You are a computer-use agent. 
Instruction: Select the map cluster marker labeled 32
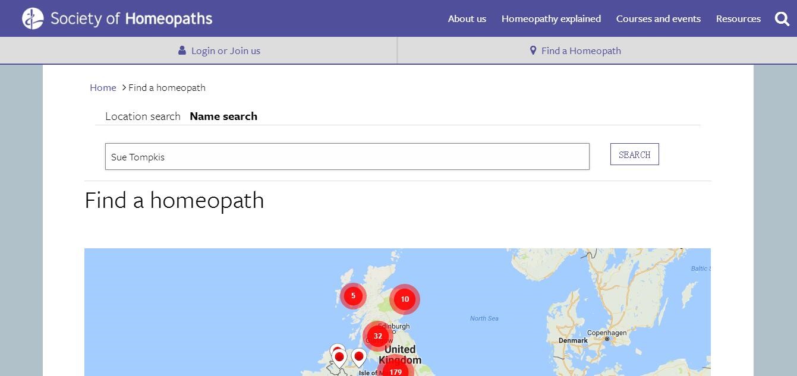[x=378, y=336]
